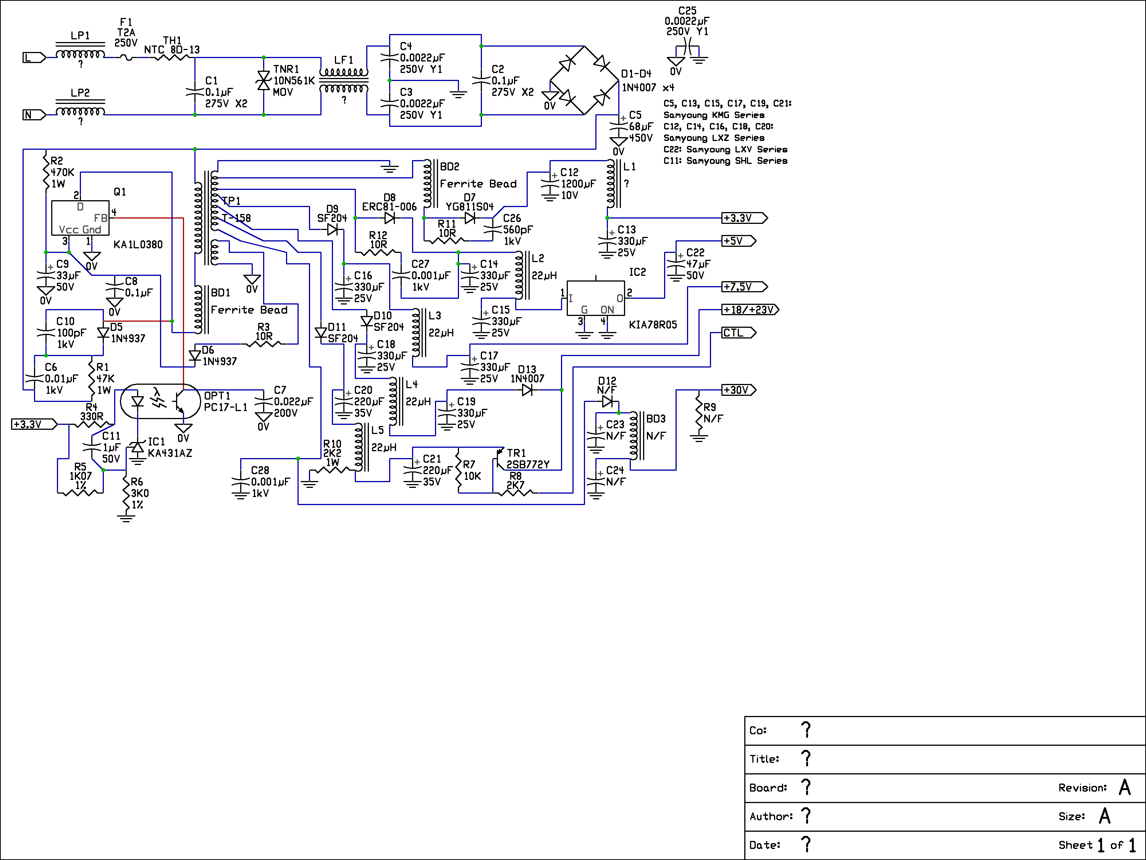This screenshot has width=1146, height=860.
Task: Click the D9 SF204 diode symbol
Action: (333, 229)
